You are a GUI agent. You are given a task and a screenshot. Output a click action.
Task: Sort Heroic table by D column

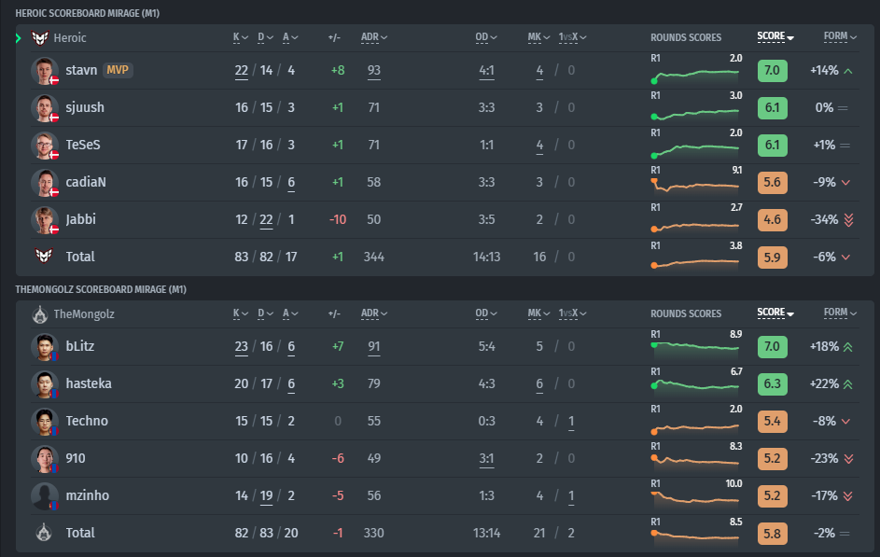[x=265, y=37]
